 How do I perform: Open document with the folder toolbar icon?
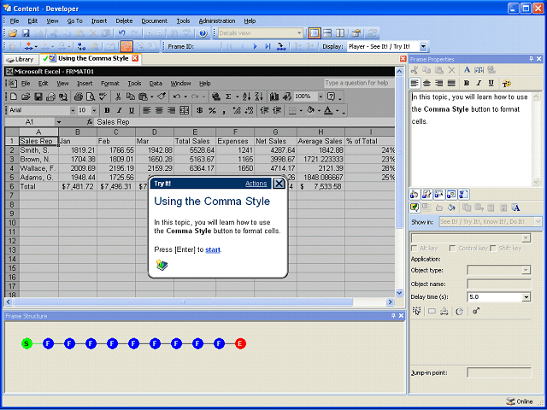[13, 33]
